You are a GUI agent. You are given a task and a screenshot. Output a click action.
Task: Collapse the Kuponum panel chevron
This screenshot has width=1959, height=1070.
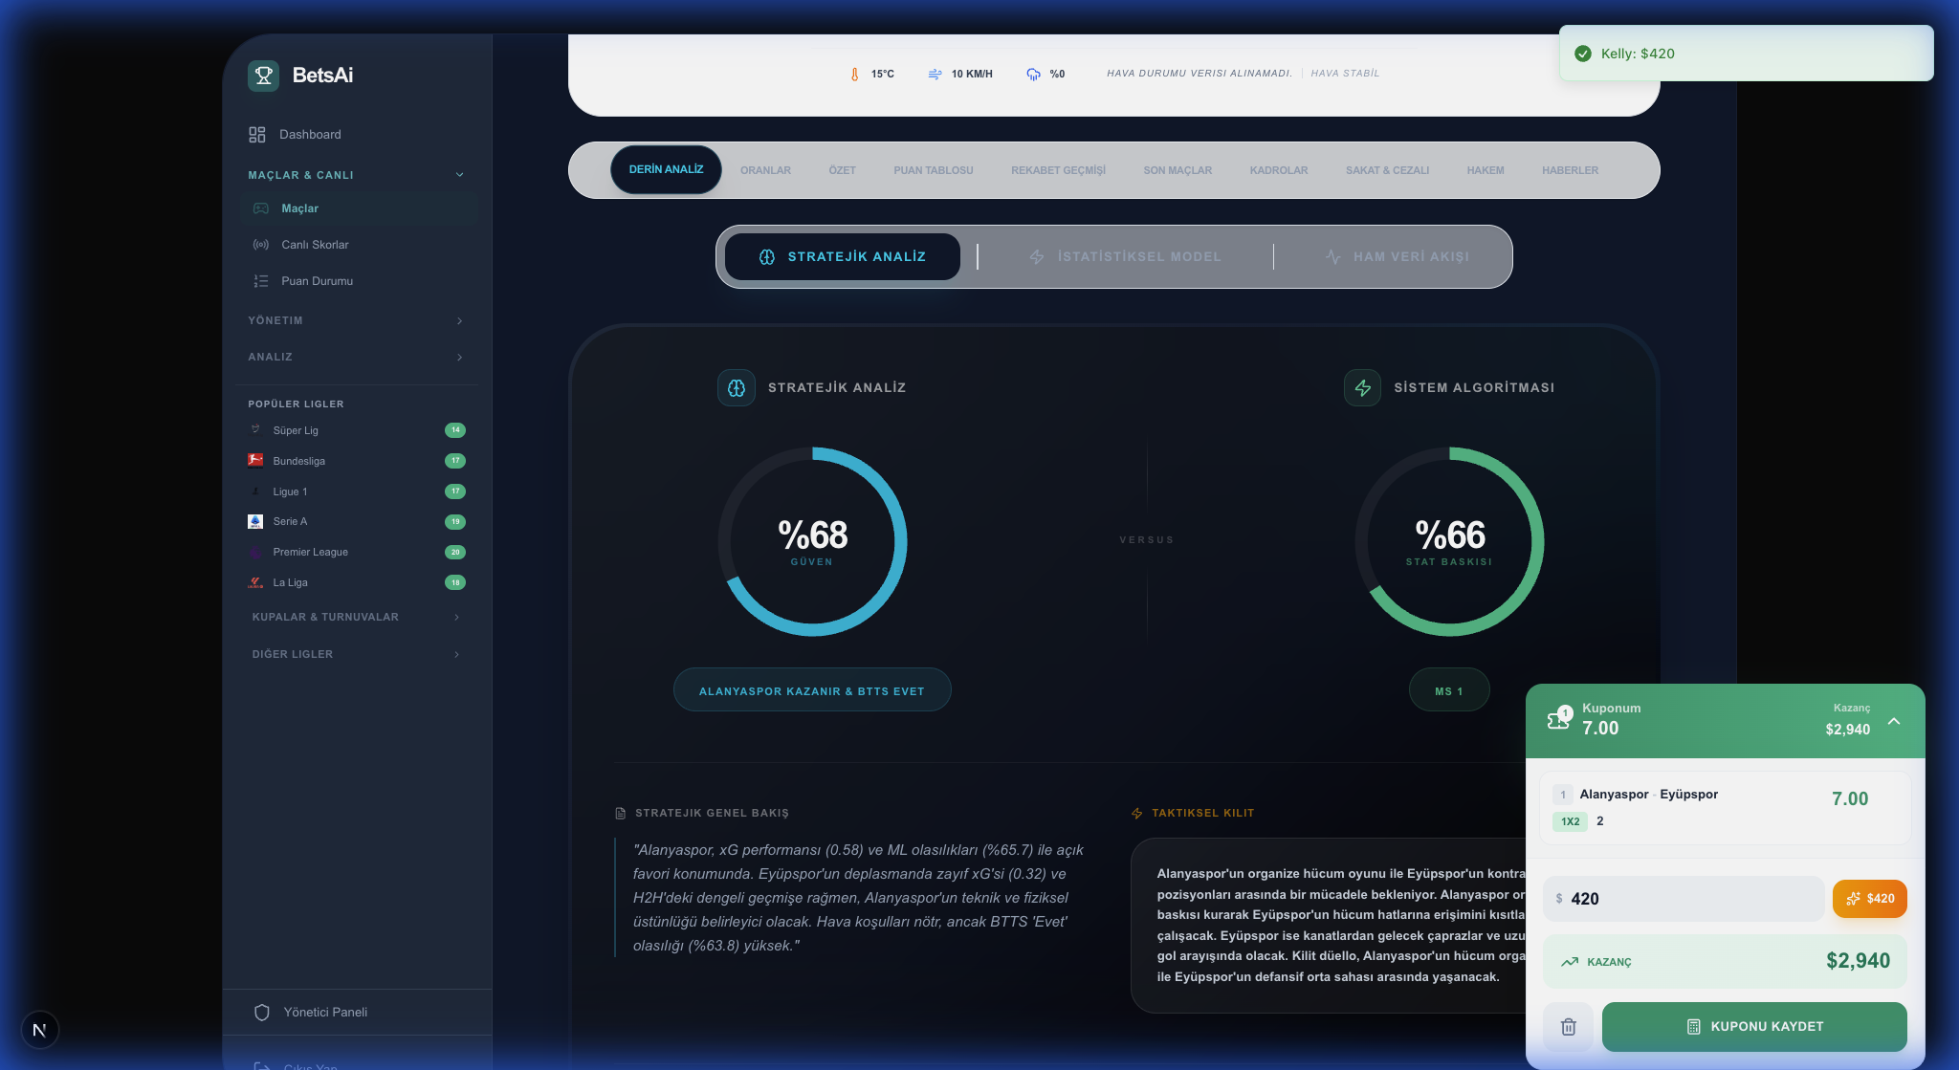pyautogui.click(x=1894, y=721)
